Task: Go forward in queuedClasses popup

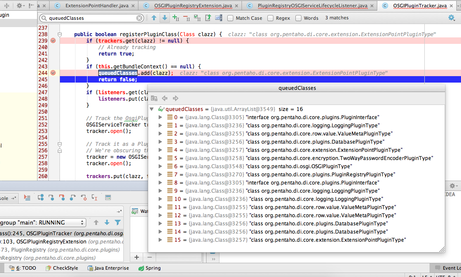Action: (176, 98)
